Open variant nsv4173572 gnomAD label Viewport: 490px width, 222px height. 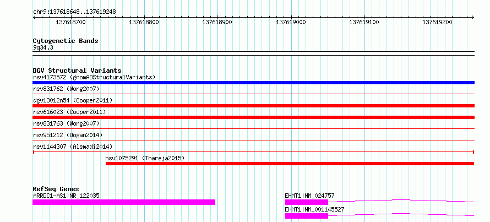coord(94,77)
